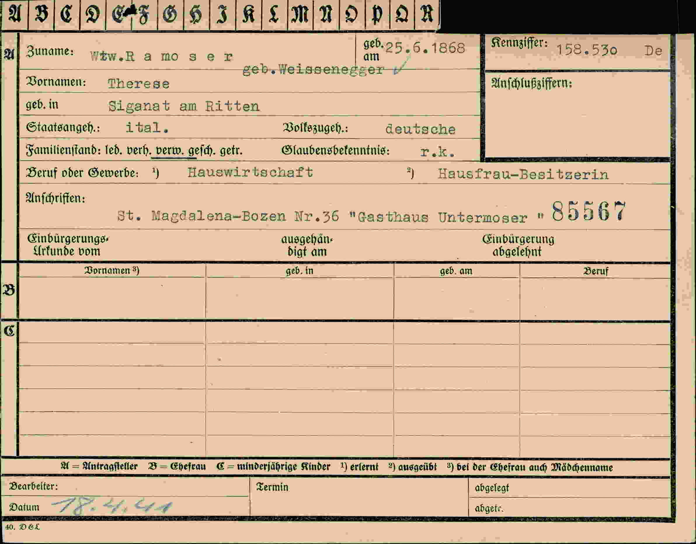
Task: Click the 'Anschlußziffern:' label
Action: point(532,83)
